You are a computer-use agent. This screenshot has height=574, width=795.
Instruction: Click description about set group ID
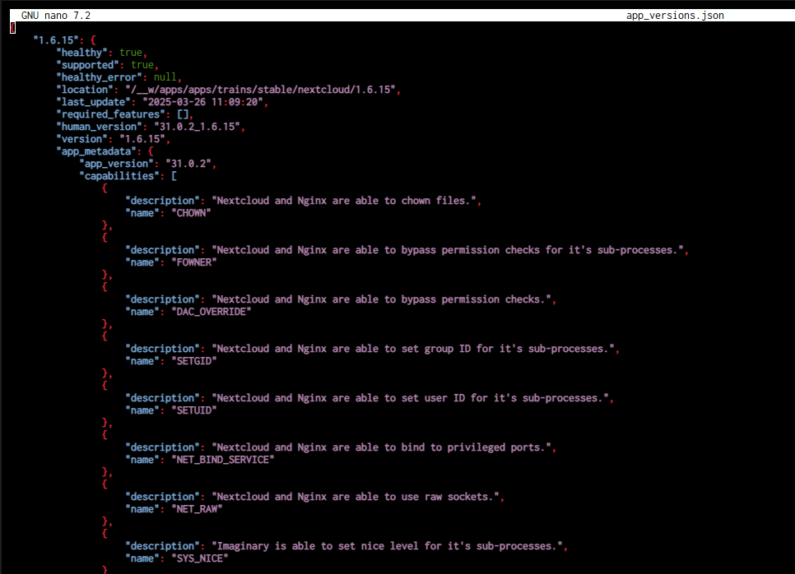[413, 349]
